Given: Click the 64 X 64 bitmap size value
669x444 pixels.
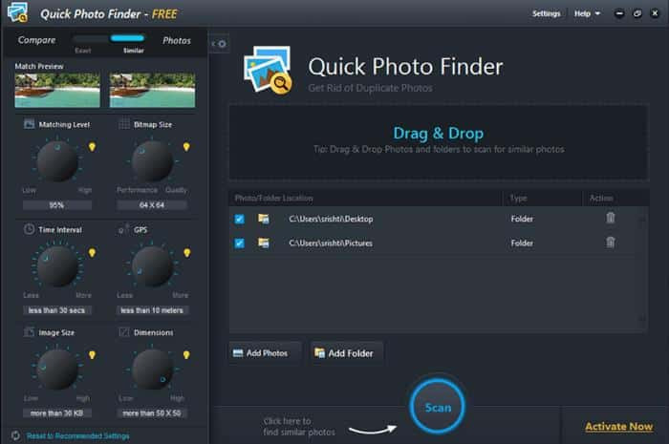Looking at the screenshot, I should click(x=152, y=205).
